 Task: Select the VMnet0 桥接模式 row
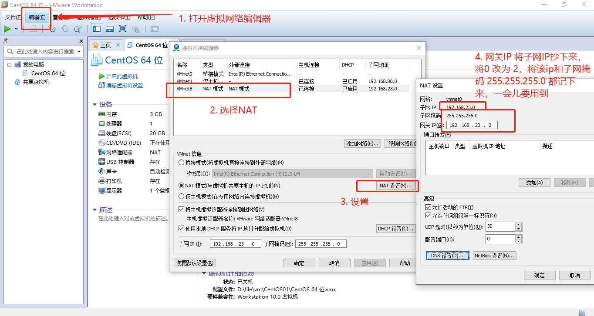(x=291, y=74)
